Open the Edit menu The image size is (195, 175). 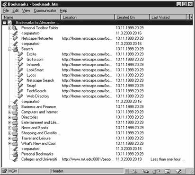(16, 10)
